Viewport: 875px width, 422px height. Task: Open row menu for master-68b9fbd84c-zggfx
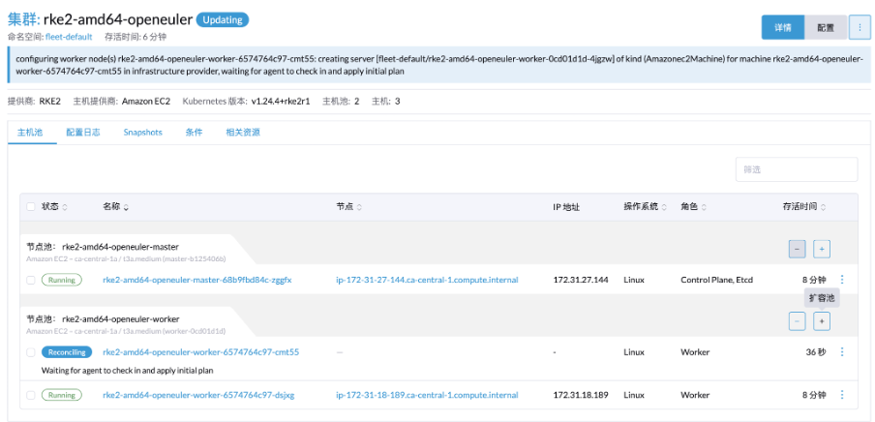point(842,280)
